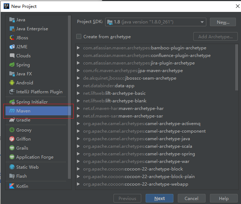Click the Griffon project icon
Image resolution: width=241 pixels, height=204 pixels.
[12, 139]
